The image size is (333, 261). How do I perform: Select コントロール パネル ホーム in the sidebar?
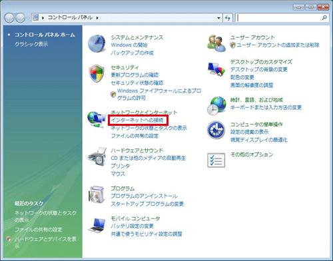(45, 35)
